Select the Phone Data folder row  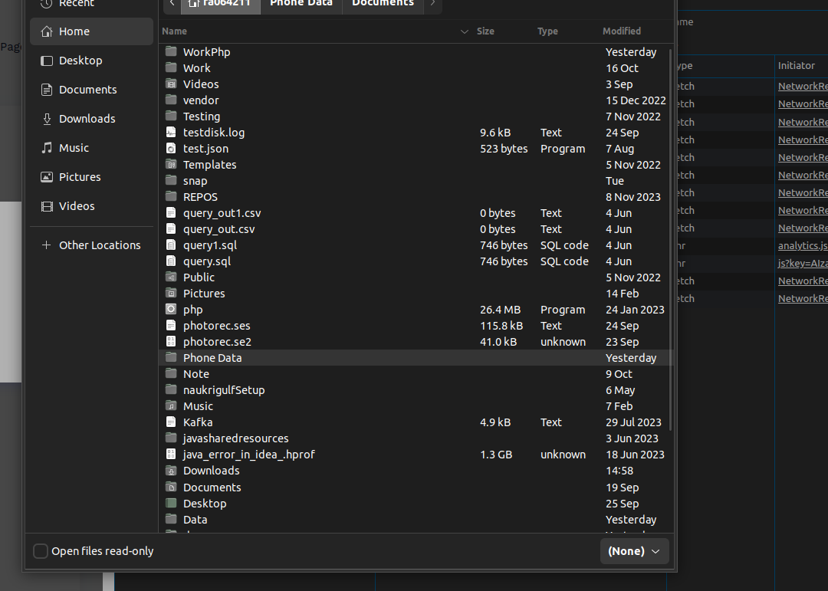tap(415, 357)
